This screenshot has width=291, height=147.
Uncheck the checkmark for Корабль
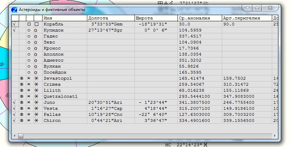tap(14, 24)
